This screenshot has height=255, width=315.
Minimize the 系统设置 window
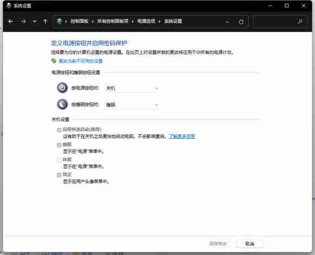pyautogui.click(x=270, y=5)
